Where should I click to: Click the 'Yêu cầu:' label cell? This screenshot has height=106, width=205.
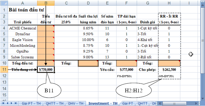pyautogui.click(x=107, y=70)
